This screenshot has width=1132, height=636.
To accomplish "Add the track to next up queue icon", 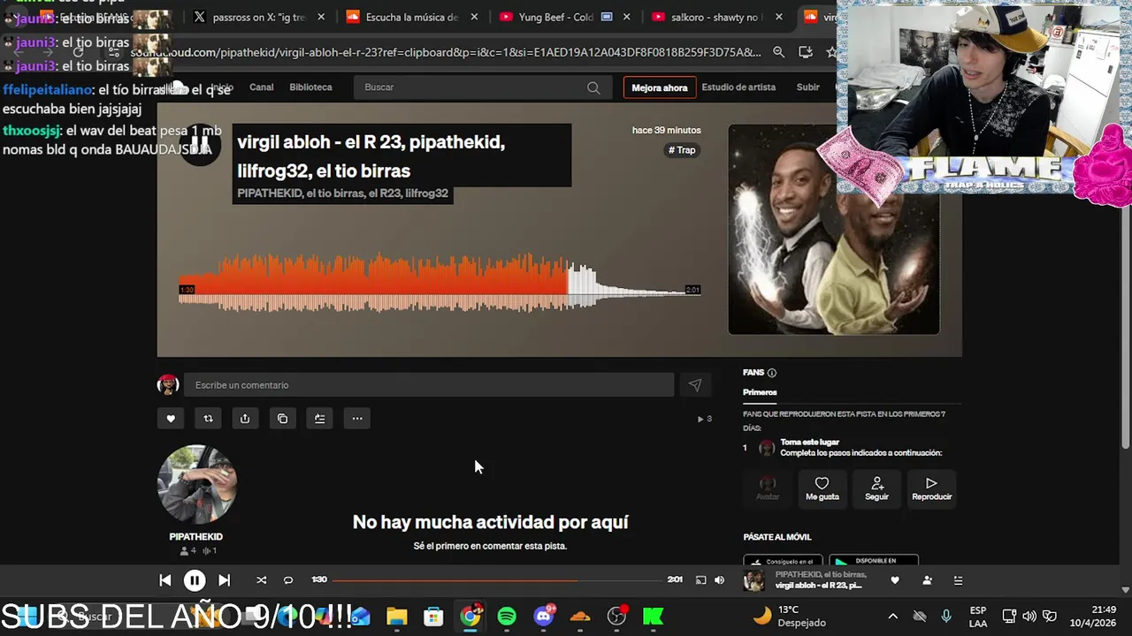I will [319, 419].
